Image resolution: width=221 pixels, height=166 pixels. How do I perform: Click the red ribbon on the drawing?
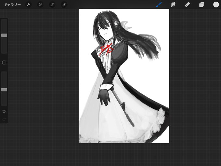pos(107,49)
